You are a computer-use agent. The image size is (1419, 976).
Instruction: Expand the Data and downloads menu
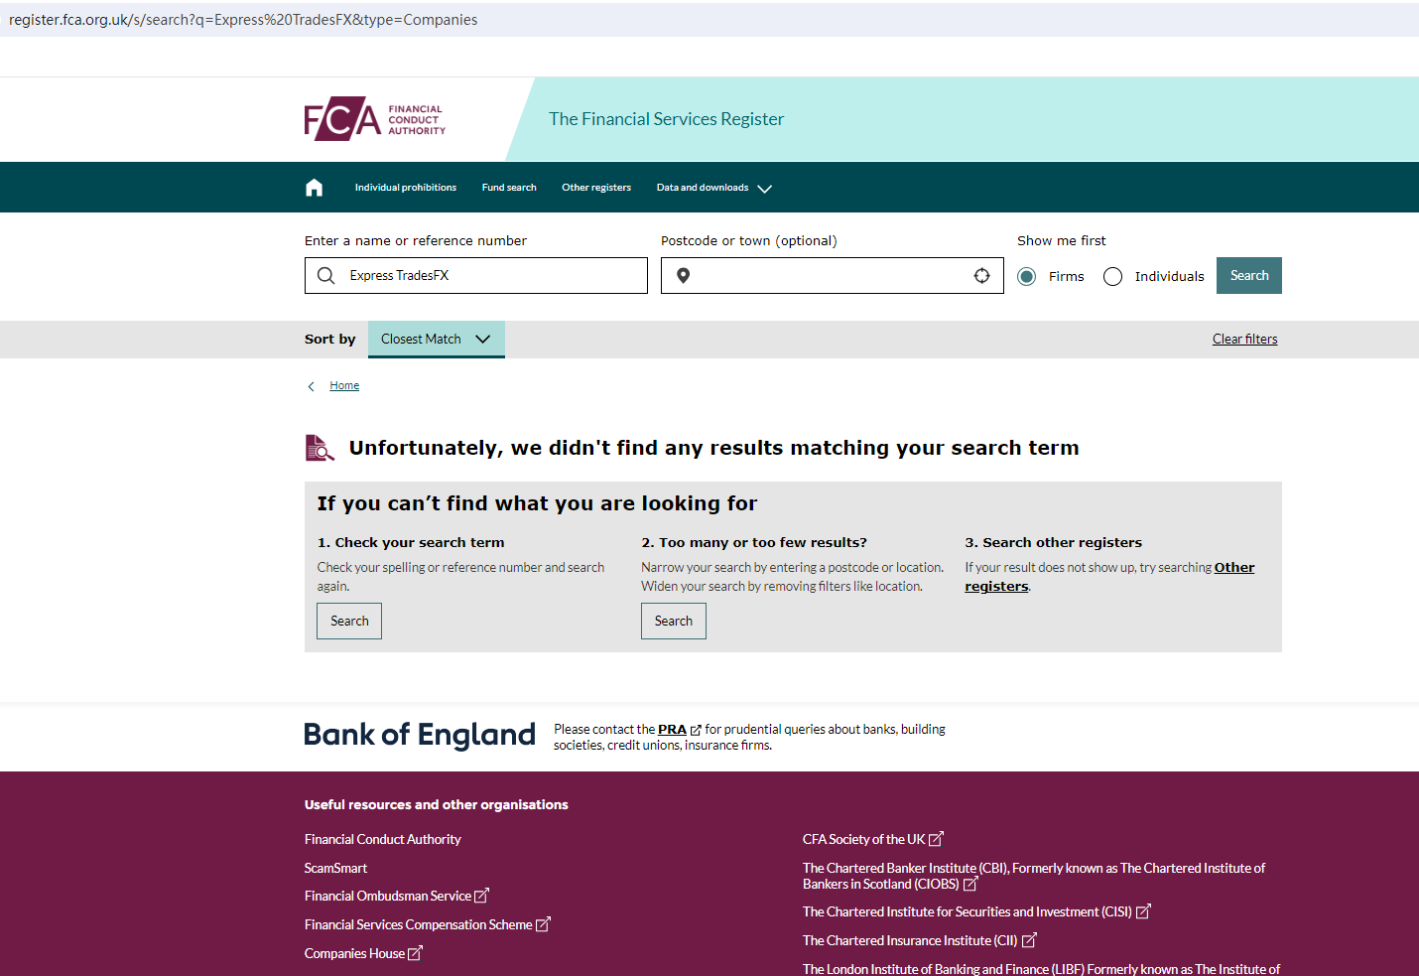tap(713, 188)
